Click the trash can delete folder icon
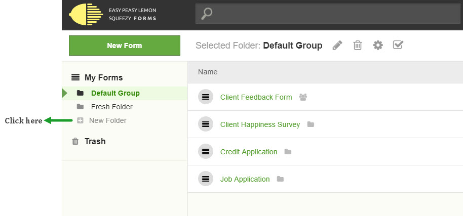Screen dimensions: 463x216 358,46
